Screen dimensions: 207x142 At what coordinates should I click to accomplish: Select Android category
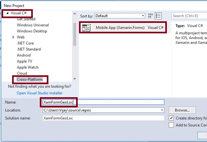pos(24,55)
